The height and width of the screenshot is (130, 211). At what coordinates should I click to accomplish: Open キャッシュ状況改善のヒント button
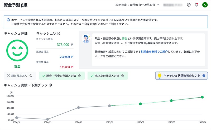point(181,76)
